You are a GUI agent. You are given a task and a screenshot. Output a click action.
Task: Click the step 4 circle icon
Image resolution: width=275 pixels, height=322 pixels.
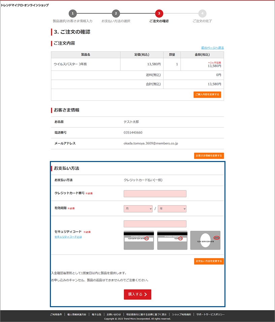[202, 13]
